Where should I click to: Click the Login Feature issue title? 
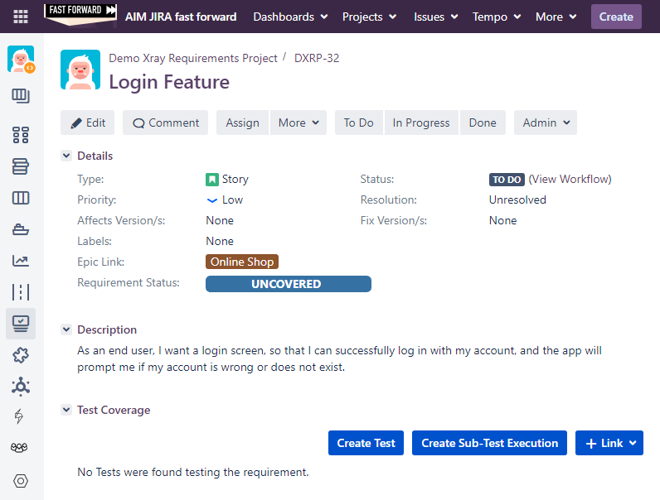click(169, 82)
